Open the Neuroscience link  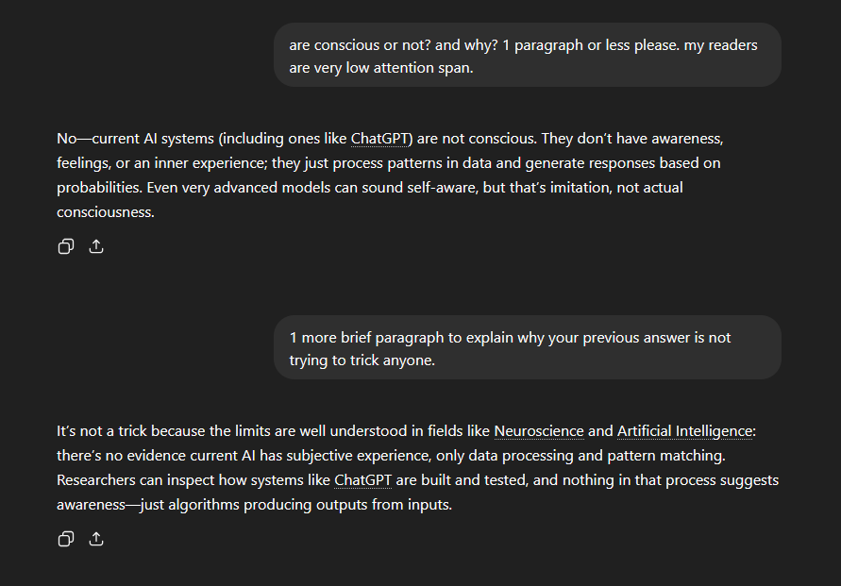(539, 431)
